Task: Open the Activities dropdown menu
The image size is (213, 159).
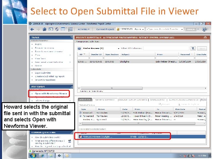Action: click(83, 29)
